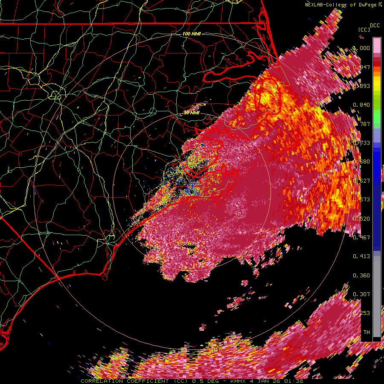Viewport: 384px width, 384px height.
Task: Click the TH threshold label on the scale
Action: point(367,332)
